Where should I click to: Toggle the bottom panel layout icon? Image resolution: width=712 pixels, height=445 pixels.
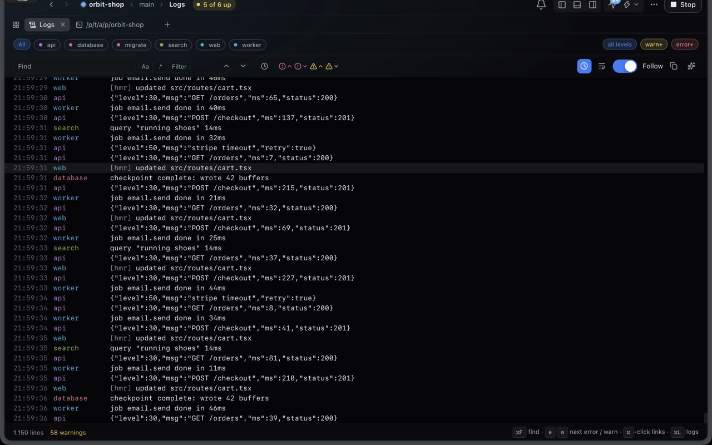tap(577, 5)
